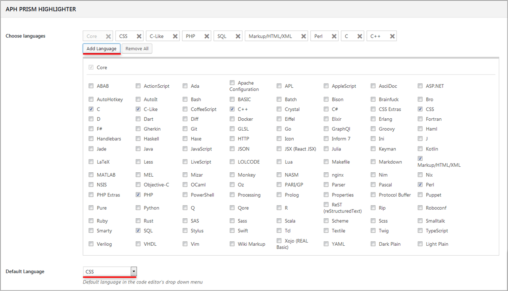Delete the Markup/HTML/XML tag

pyautogui.click(x=303, y=36)
